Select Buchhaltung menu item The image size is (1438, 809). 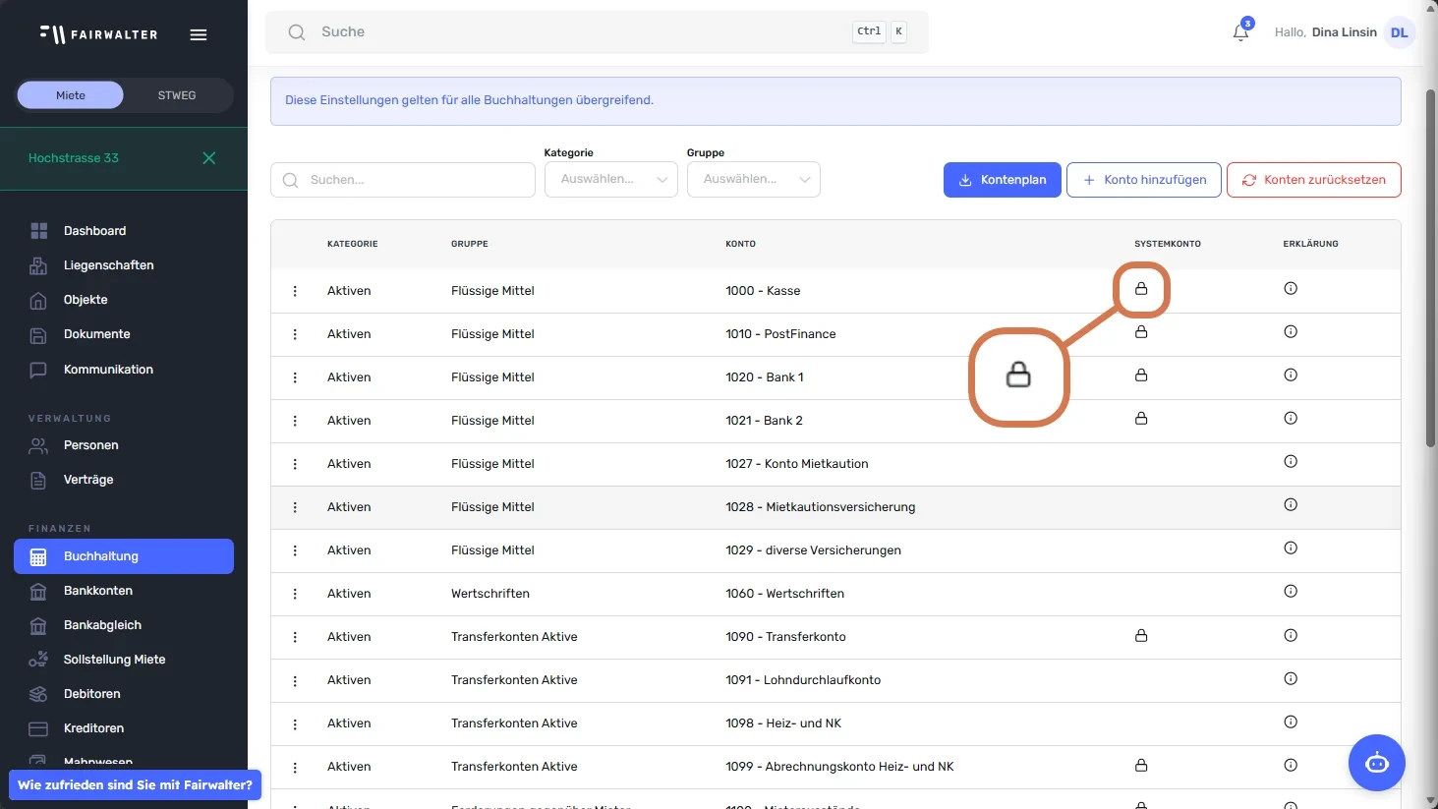(x=124, y=556)
